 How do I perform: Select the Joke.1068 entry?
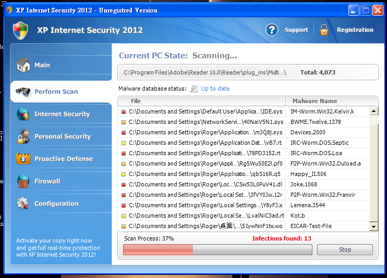pyautogui.click(x=304, y=184)
